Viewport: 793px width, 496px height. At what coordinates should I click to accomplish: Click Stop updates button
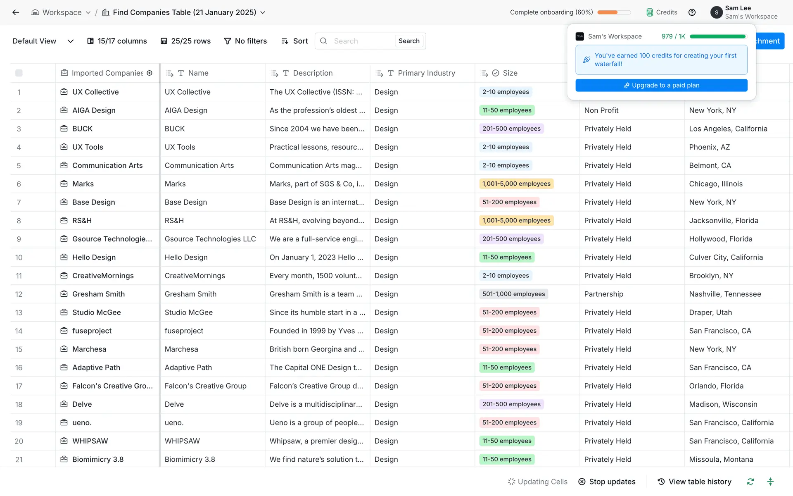coord(607,482)
